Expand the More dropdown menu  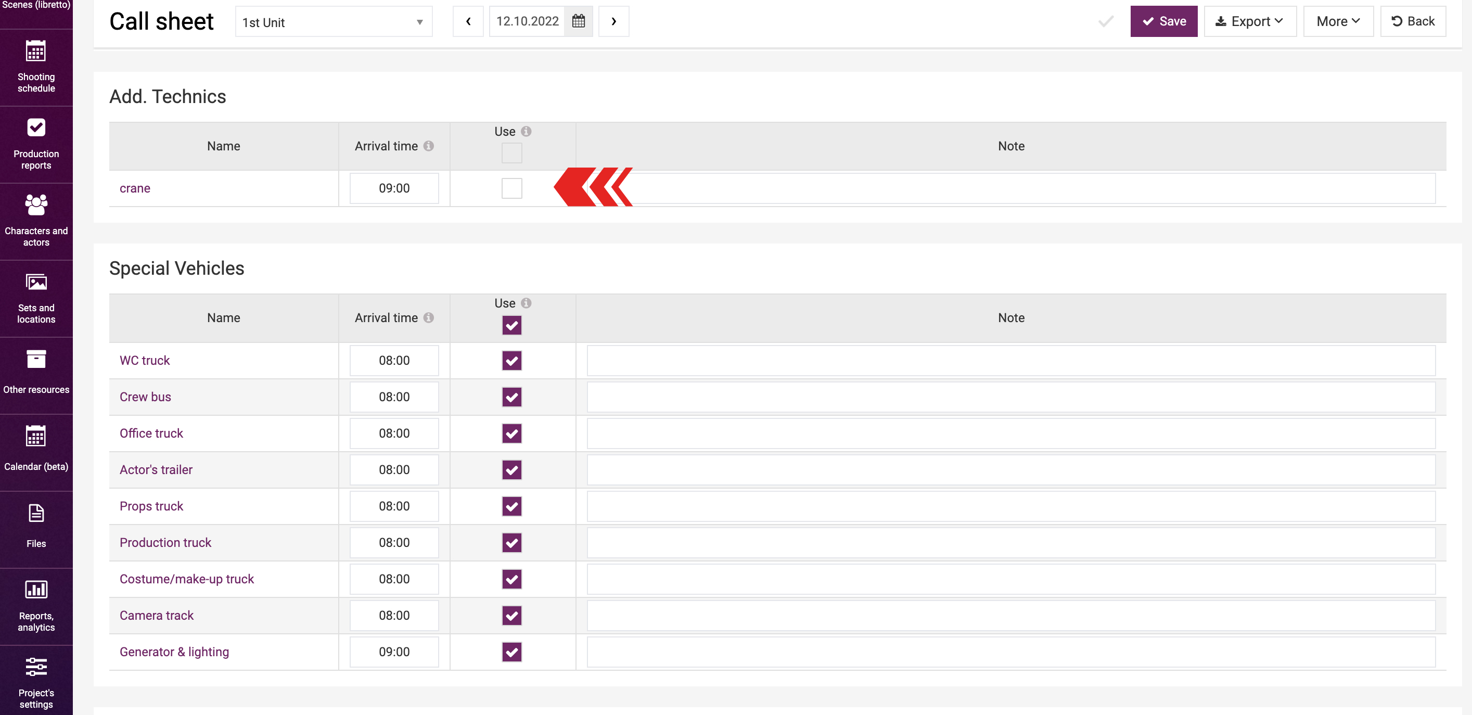(1338, 21)
